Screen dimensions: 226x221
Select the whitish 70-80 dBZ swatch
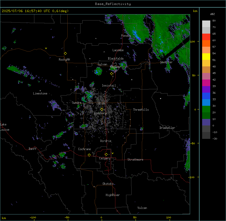(x=206, y=24)
